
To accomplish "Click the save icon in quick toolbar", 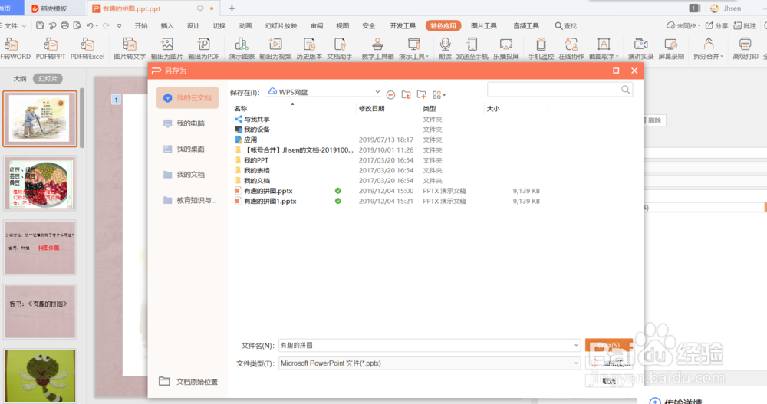I will pos(40,25).
